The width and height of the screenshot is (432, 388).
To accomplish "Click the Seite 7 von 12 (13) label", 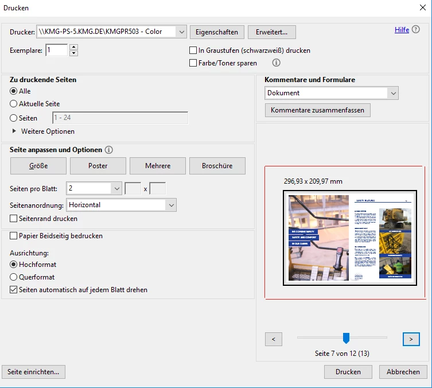I will point(342,354).
